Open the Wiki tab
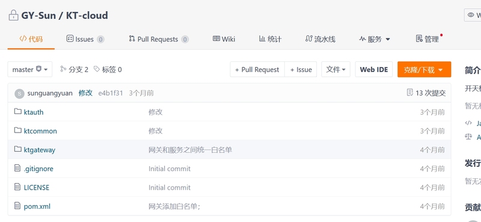The height and width of the screenshot is (222, 481). (x=224, y=39)
